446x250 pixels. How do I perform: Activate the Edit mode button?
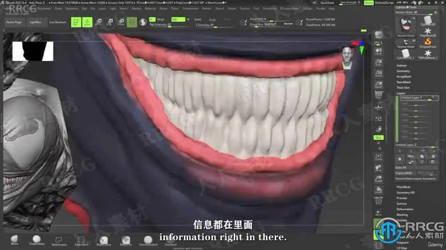click(x=76, y=22)
